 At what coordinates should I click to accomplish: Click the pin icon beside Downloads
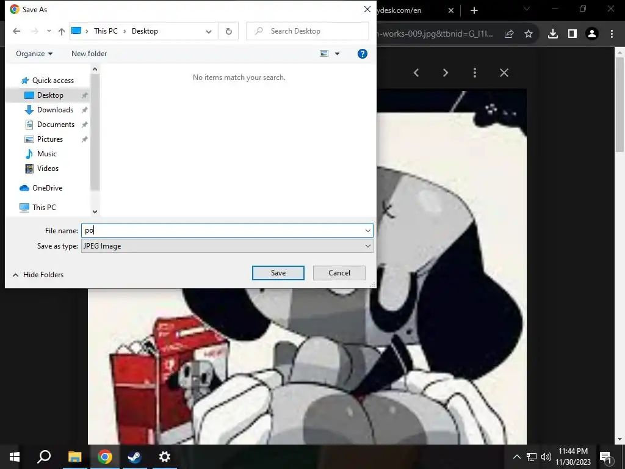click(84, 110)
